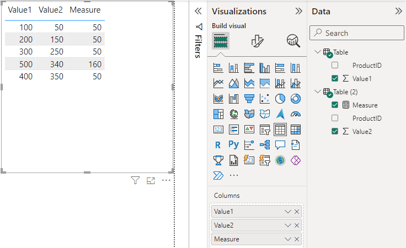Pick the waterfall chart visual
The width and height of the screenshot is (406, 248).
tap(233, 99)
